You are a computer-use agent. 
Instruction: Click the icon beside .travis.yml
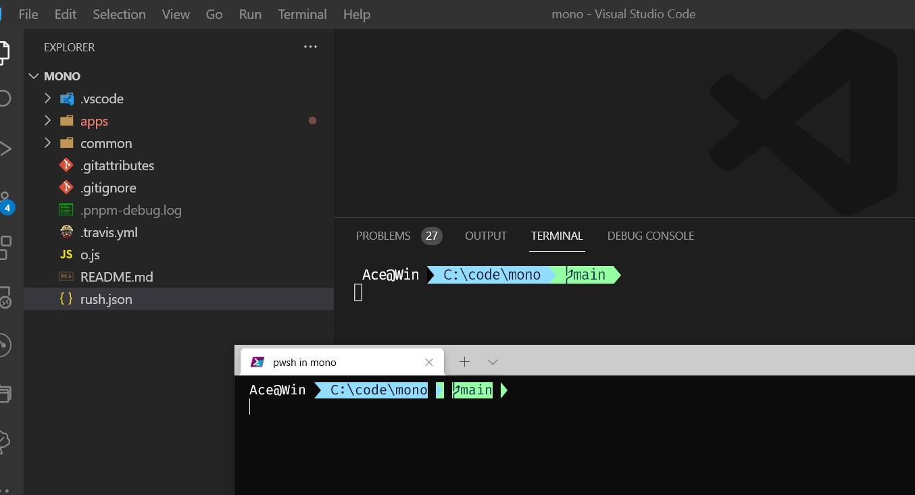(x=66, y=232)
